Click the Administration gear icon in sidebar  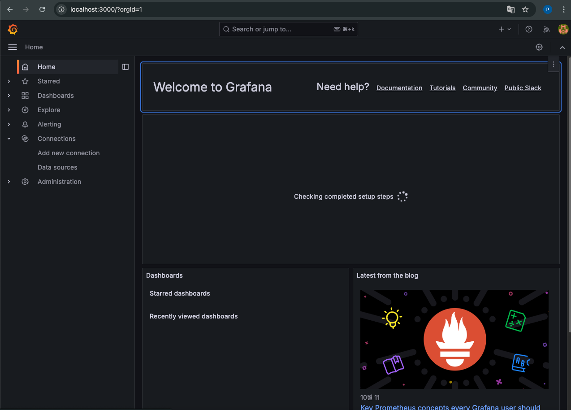[25, 182]
